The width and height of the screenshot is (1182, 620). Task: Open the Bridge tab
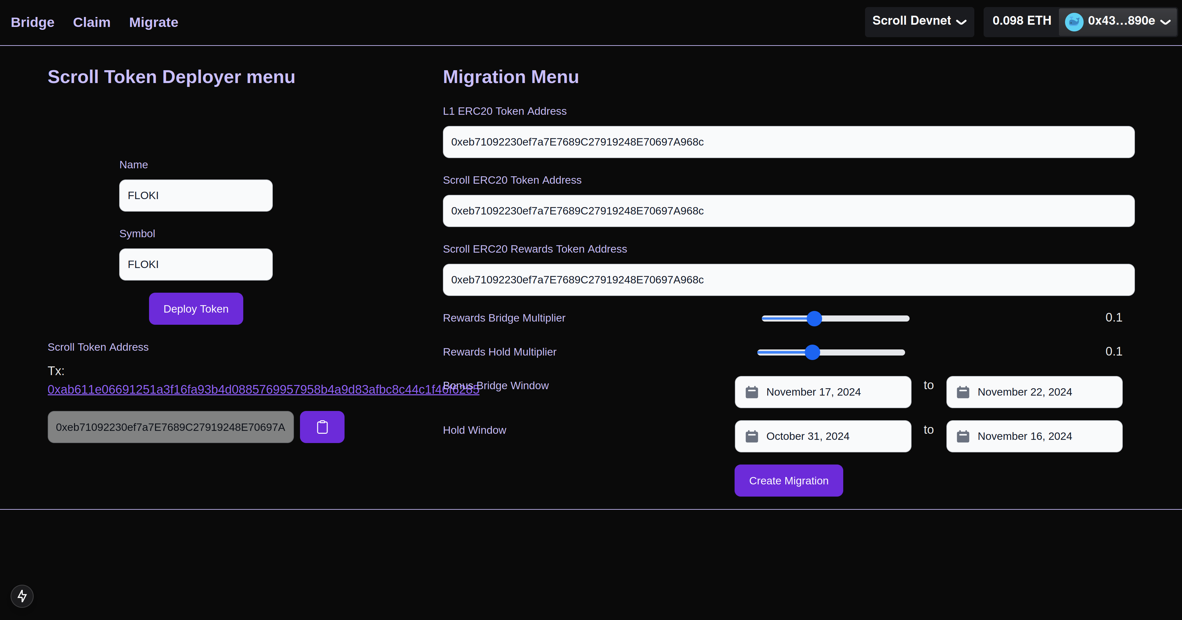tap(33, 22)
